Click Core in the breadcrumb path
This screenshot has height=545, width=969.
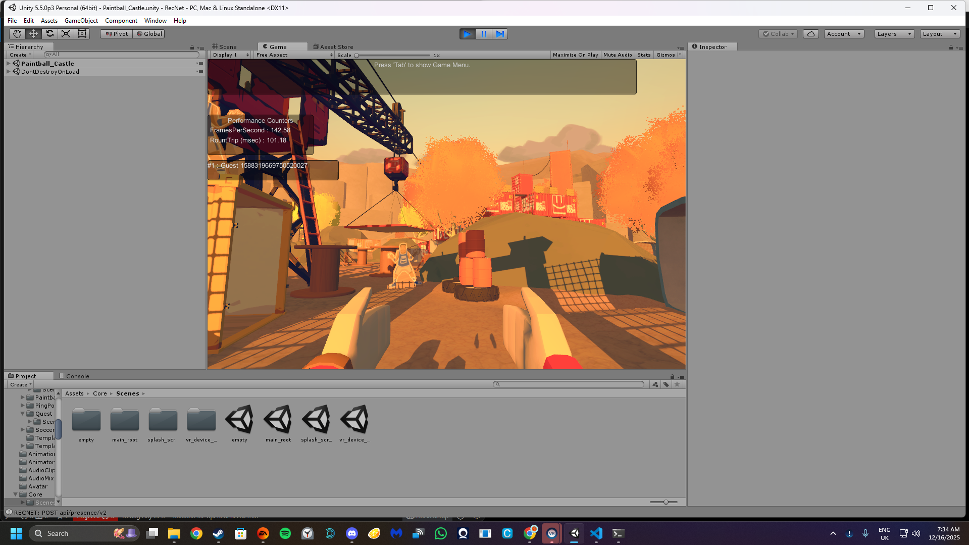(100, 393)
